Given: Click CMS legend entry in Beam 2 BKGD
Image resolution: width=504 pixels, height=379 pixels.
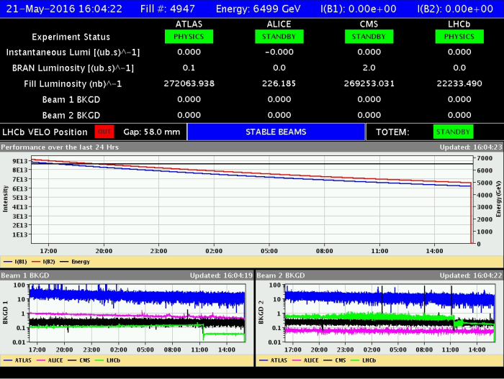Looking at the screenshot, I should click(x=335, y=360).
